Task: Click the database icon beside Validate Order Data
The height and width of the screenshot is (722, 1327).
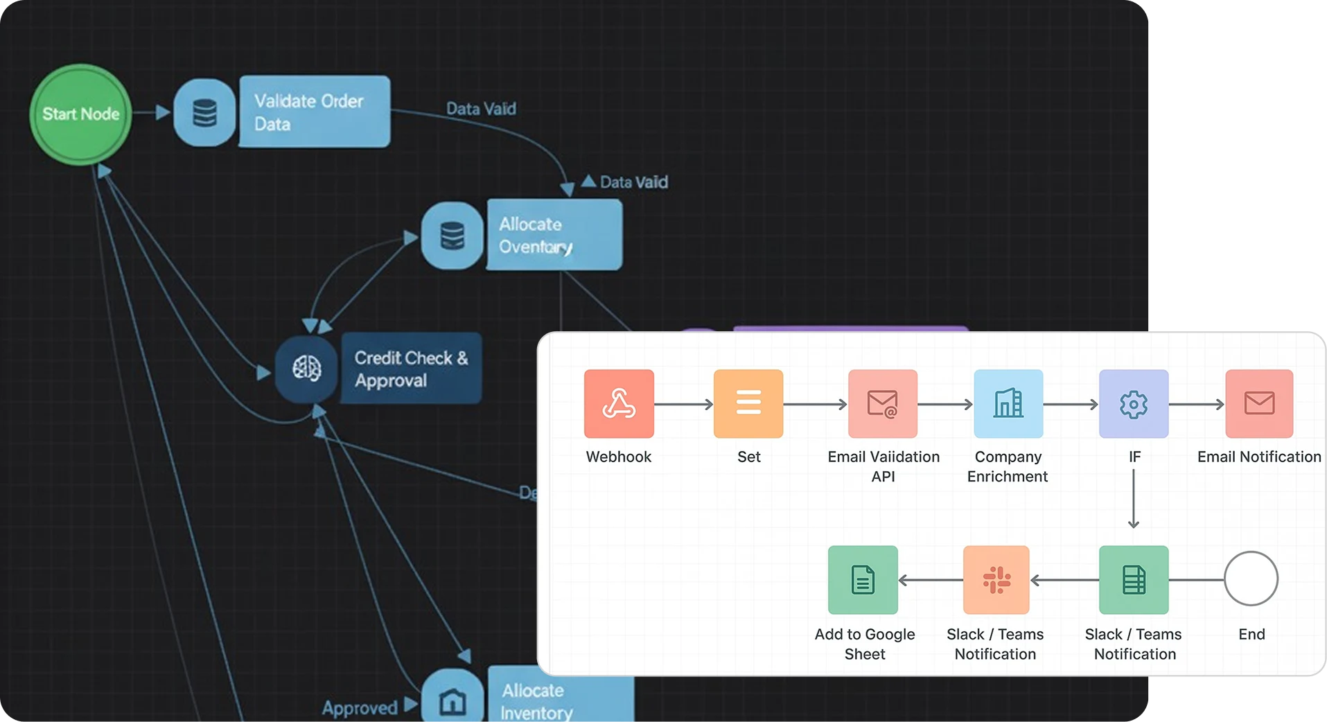Action: pyautogui.click(x=204, y=112)
